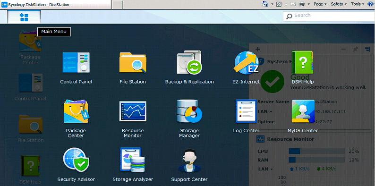Image resolution: width=375 pixels, height=186 pixels.
Task: Click the RAM usage bar
Action: 316,160
